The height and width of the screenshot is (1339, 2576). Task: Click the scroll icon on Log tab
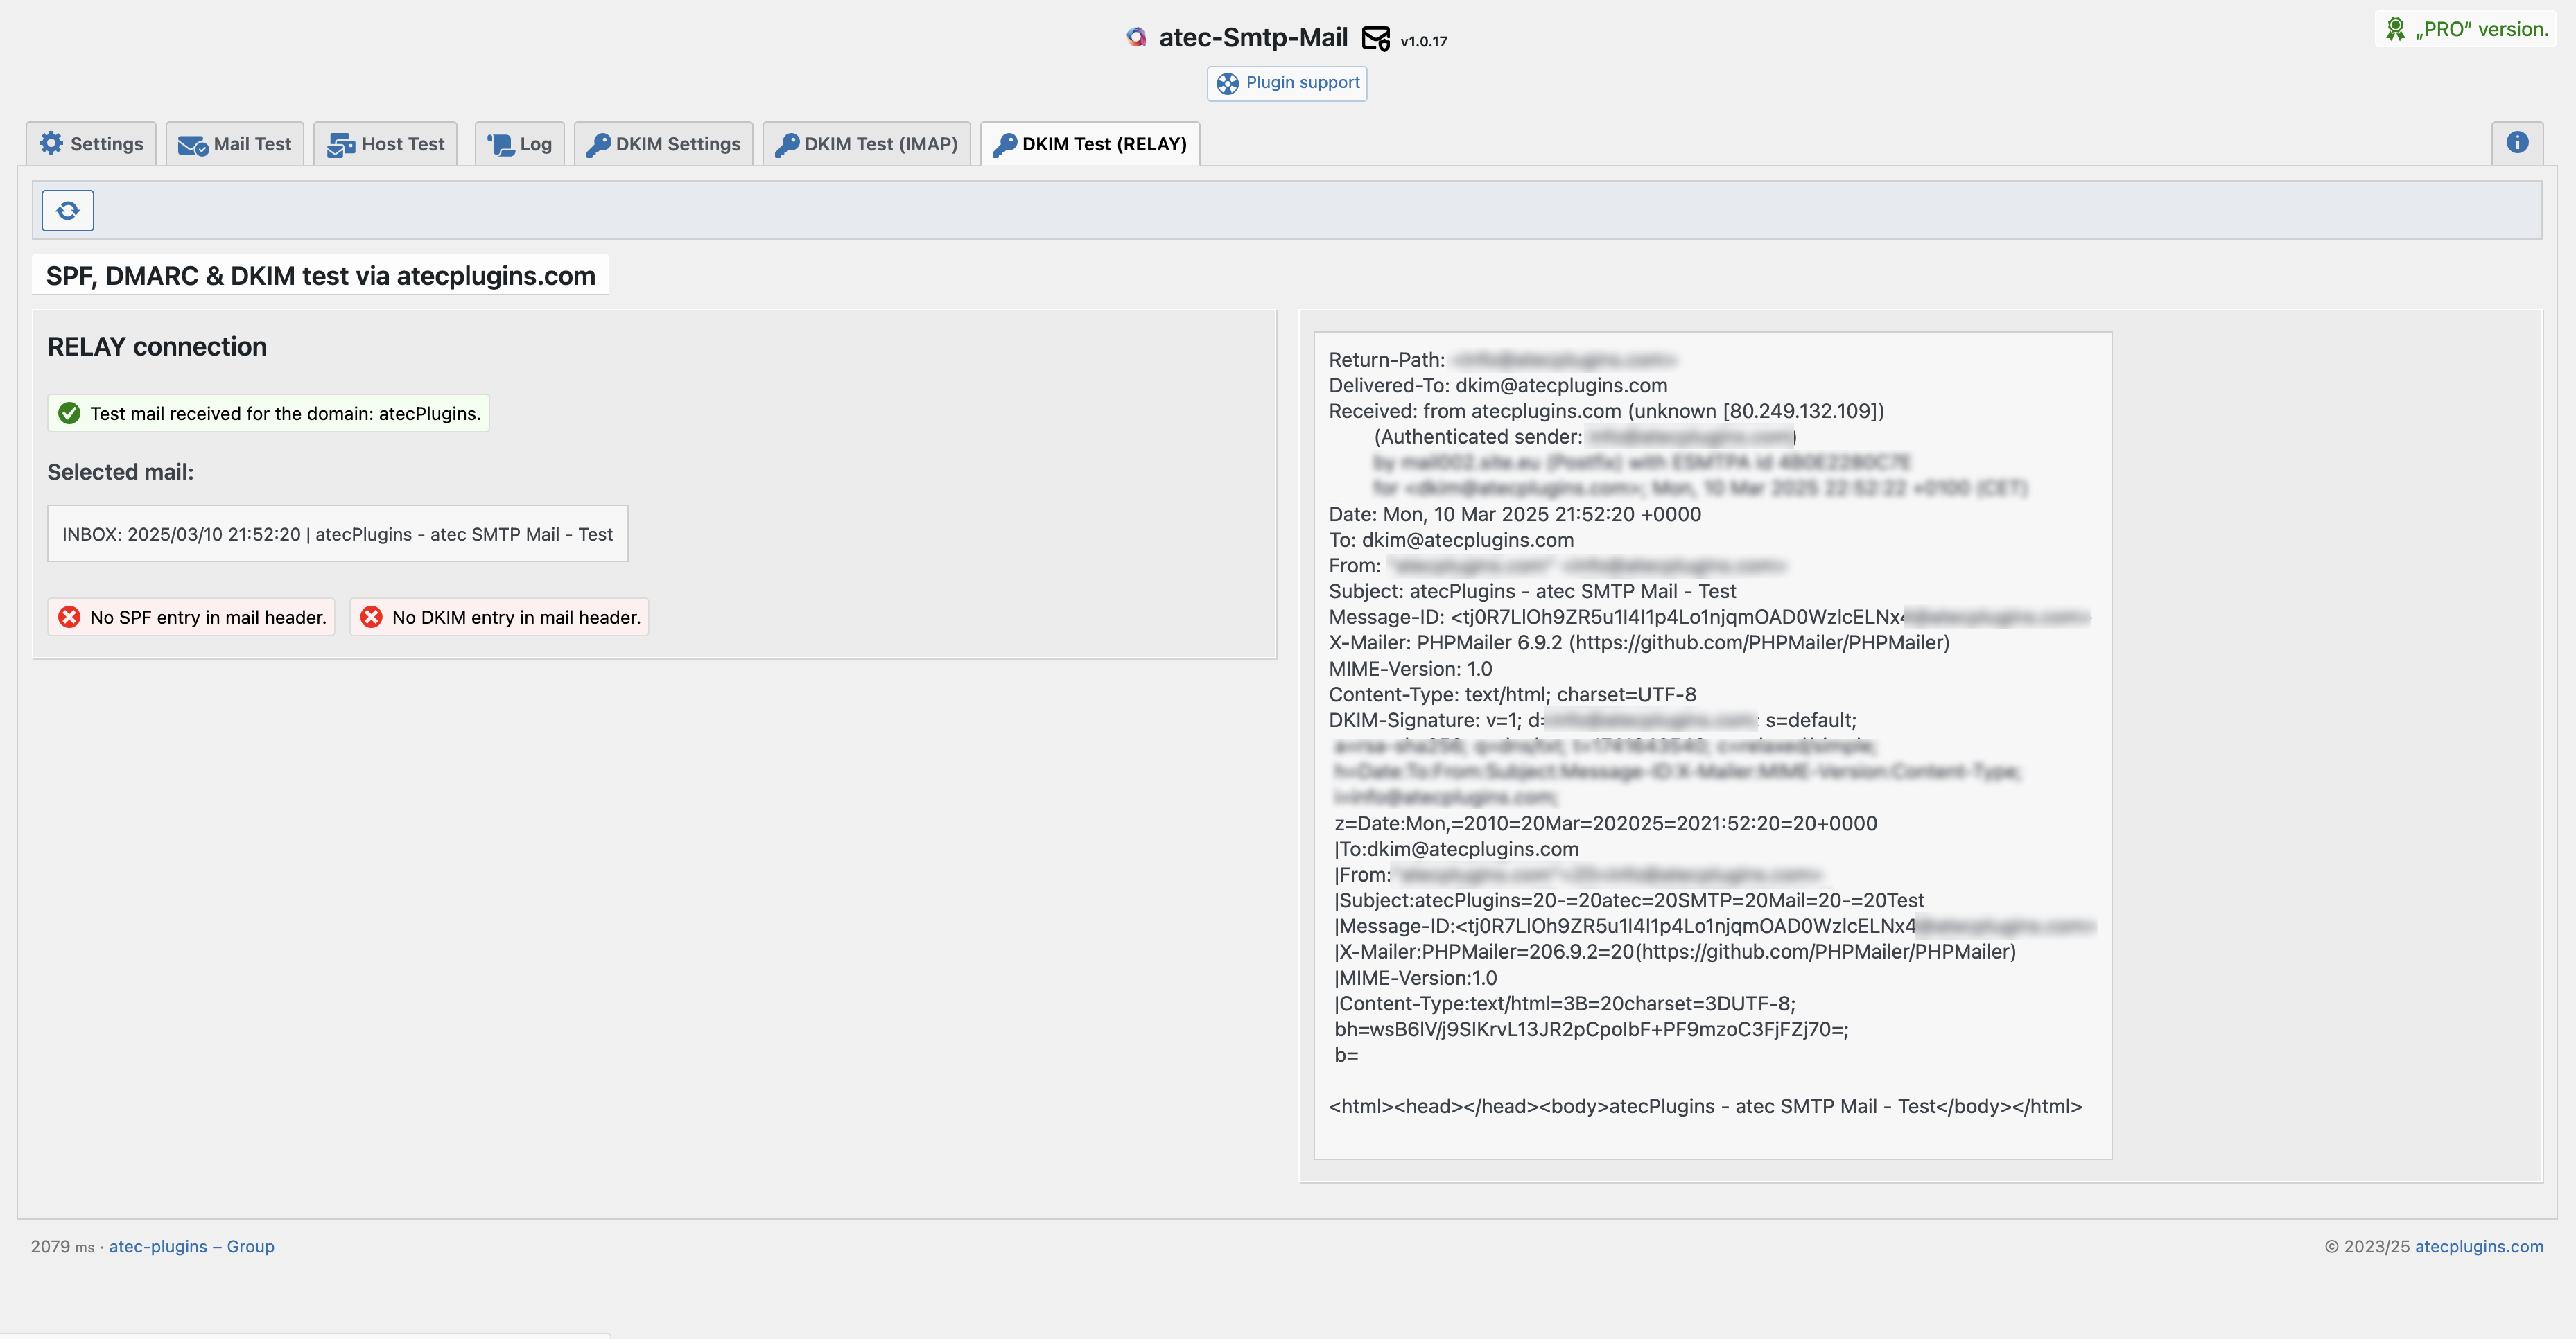(500, 145)
